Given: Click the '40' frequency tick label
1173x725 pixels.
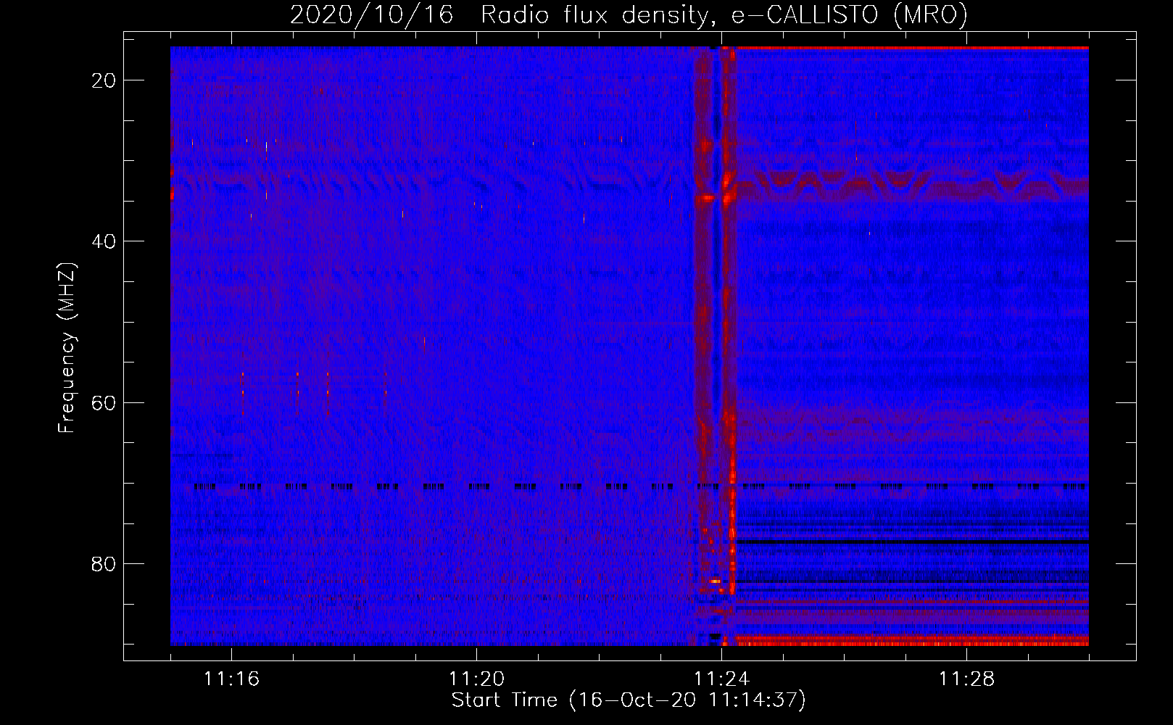Looking at the screenshot, I should [104, 241].
